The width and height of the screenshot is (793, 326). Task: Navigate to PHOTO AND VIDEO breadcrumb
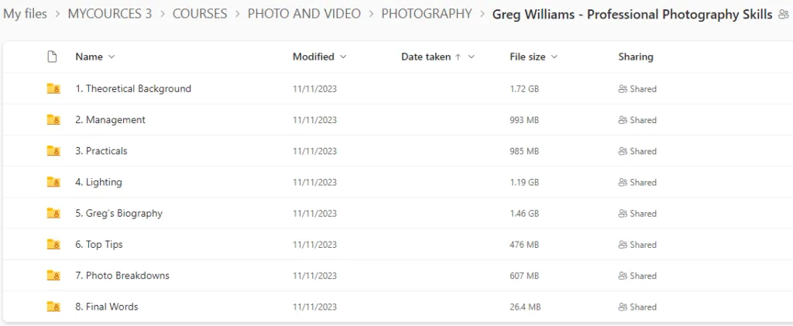point(304,14)
